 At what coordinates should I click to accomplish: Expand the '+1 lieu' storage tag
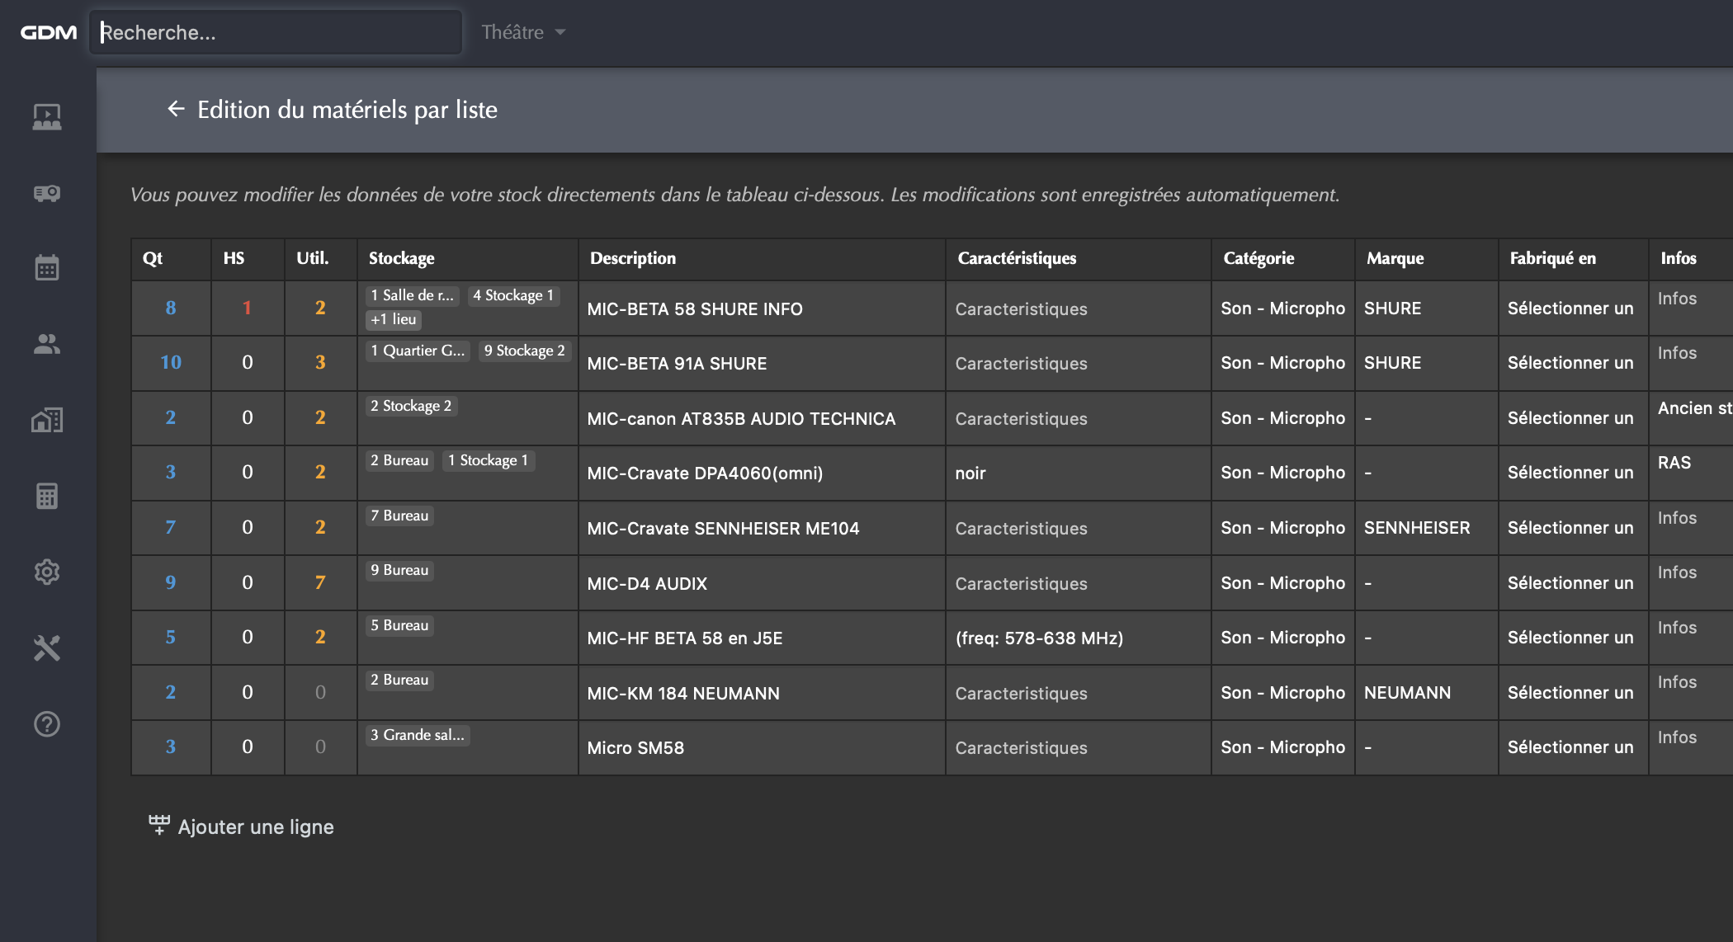coord(394,319)
